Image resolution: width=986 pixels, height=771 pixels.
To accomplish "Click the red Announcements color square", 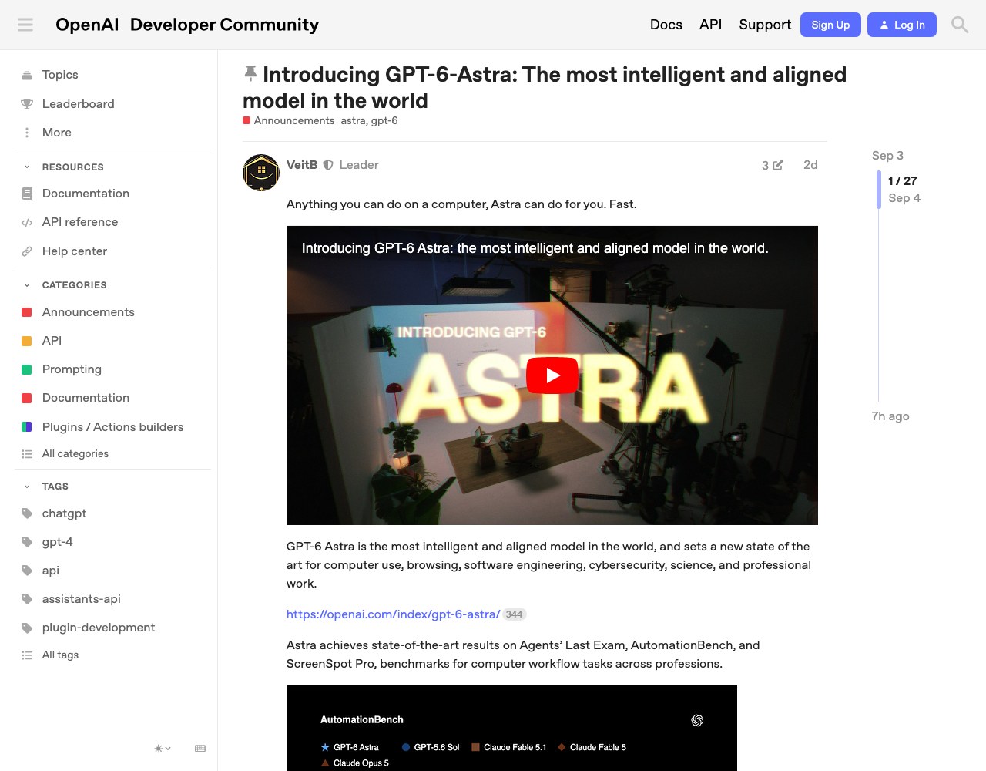I will pyautogui.click(x=26, y=312).
